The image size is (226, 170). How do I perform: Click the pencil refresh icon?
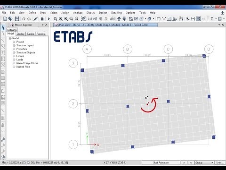pos(35,19)
